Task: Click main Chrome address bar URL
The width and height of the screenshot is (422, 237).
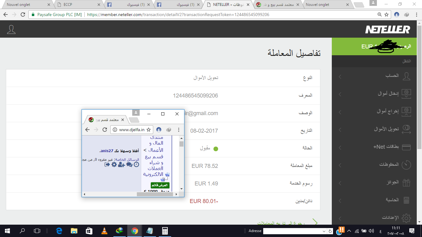Action: [178, 15]
